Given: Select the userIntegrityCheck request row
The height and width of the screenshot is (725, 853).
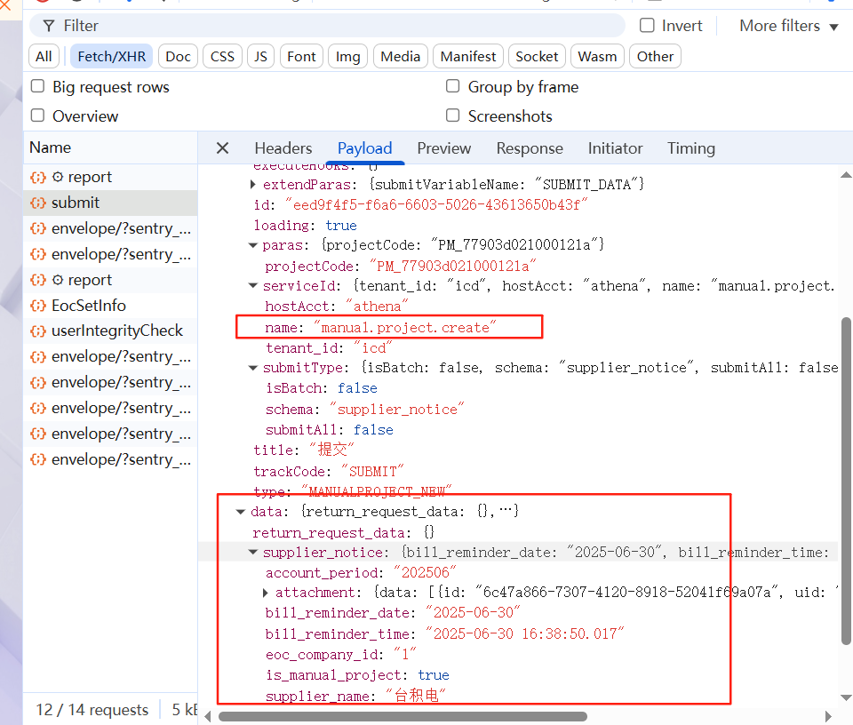Looking at the screenshot, I should click(110, 331).
